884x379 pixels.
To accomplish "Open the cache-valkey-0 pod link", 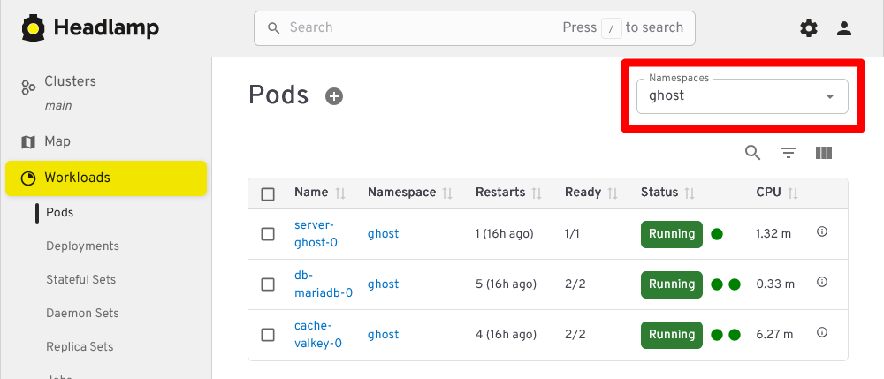I will (x=318, y=335).
